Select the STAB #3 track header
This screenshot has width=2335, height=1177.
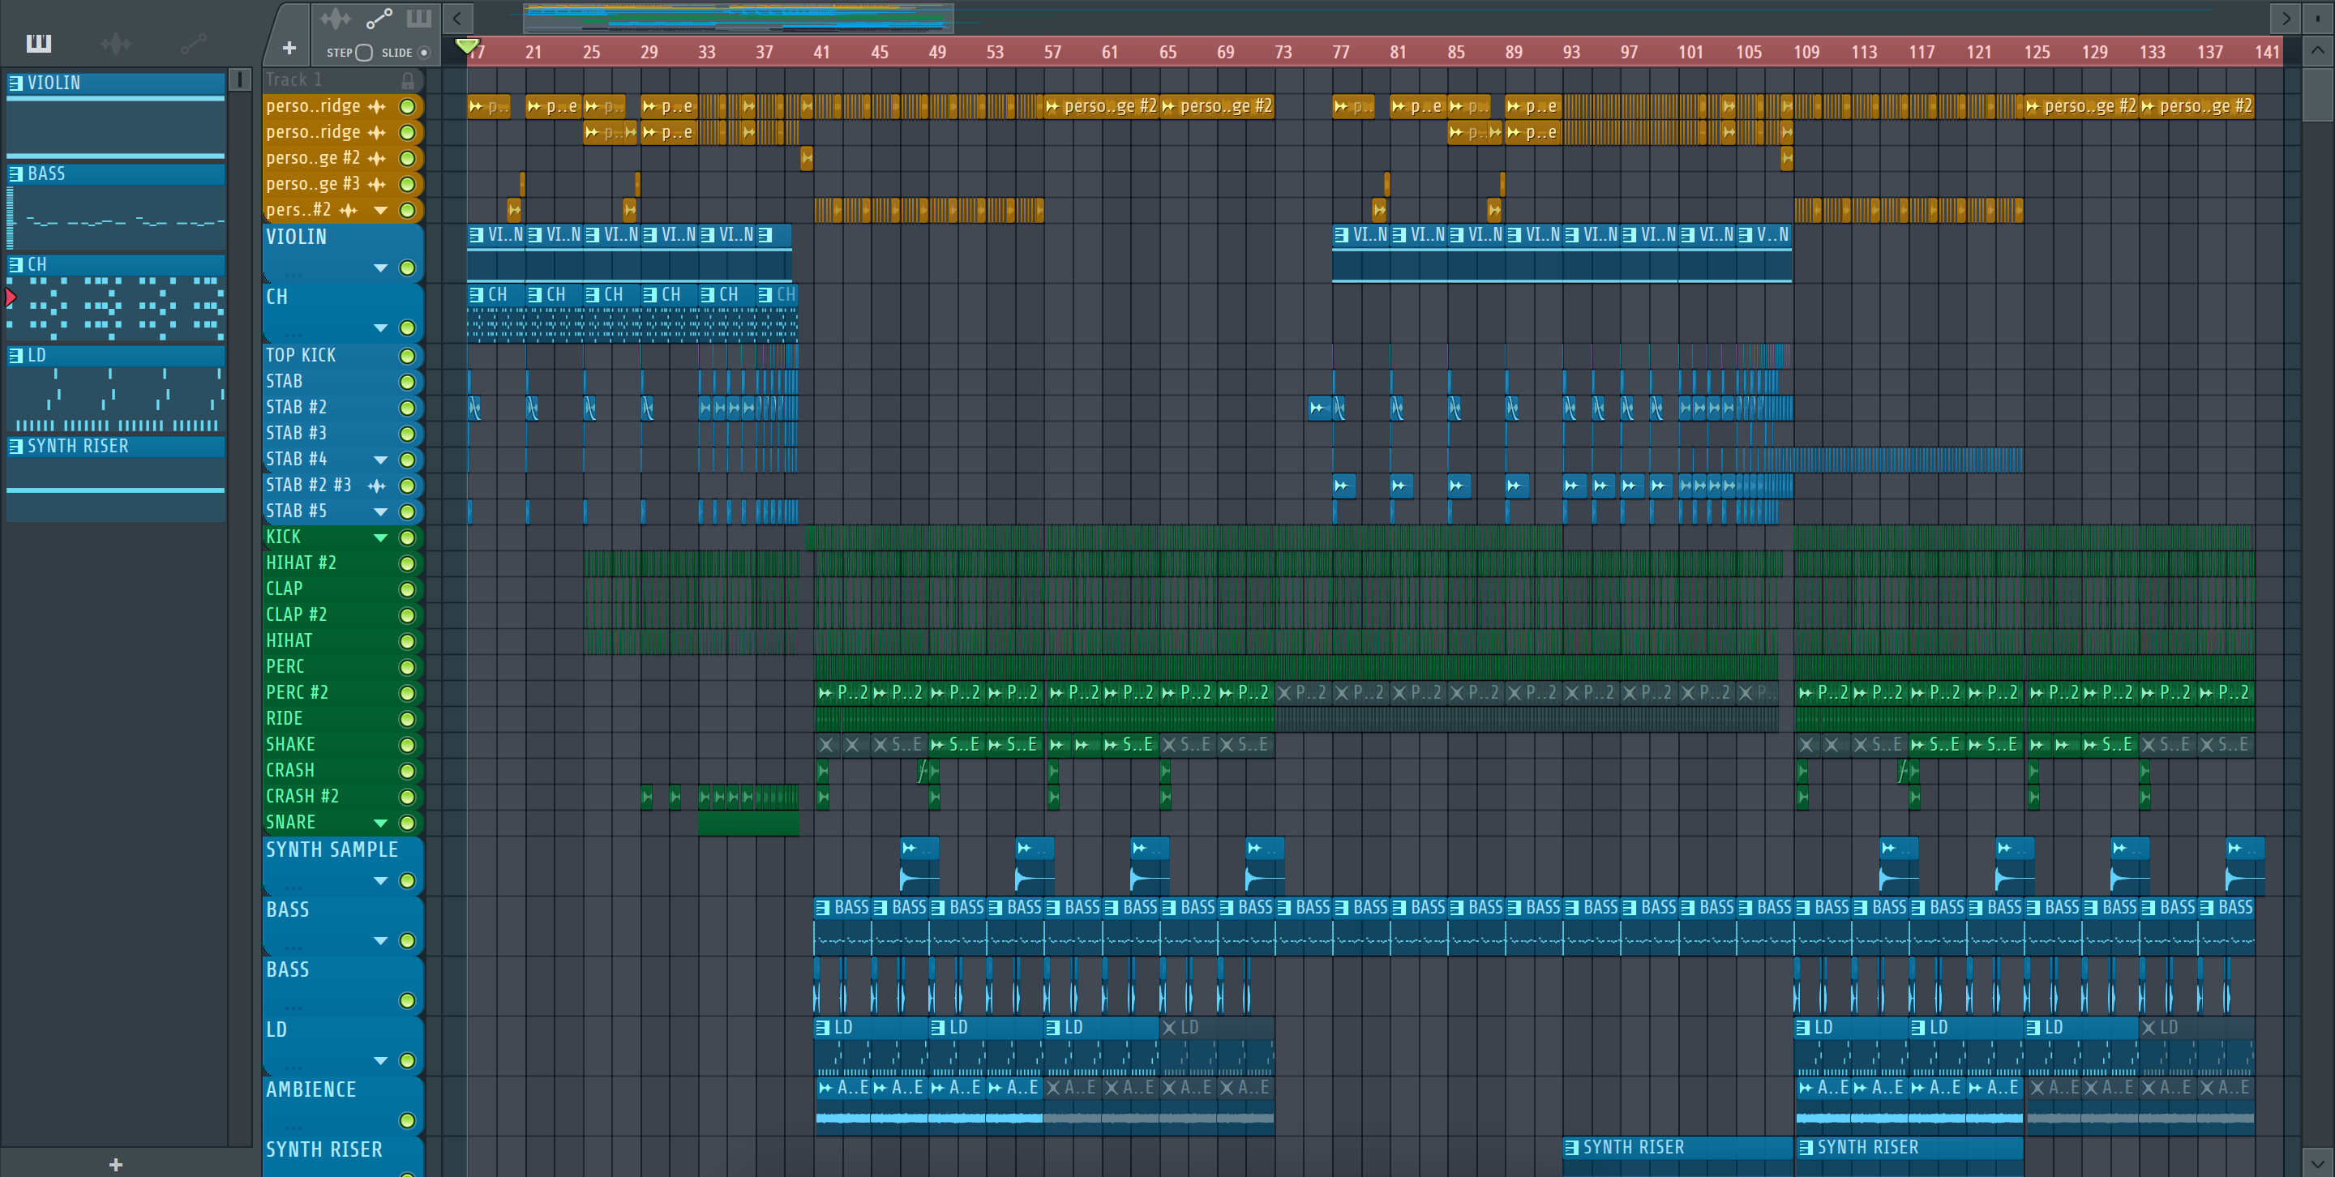click(x=343, y=434)
